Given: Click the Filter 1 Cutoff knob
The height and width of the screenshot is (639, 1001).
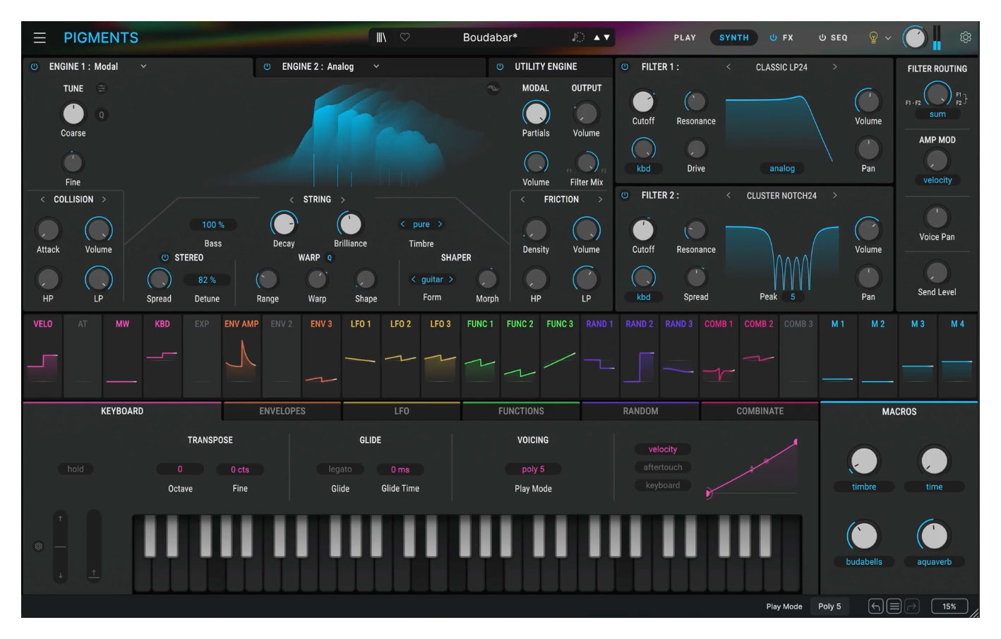Looking at the screenshot, I should coord(643,102).
